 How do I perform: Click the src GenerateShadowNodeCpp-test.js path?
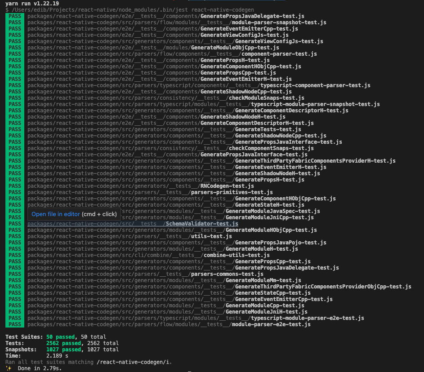(177, 136)
